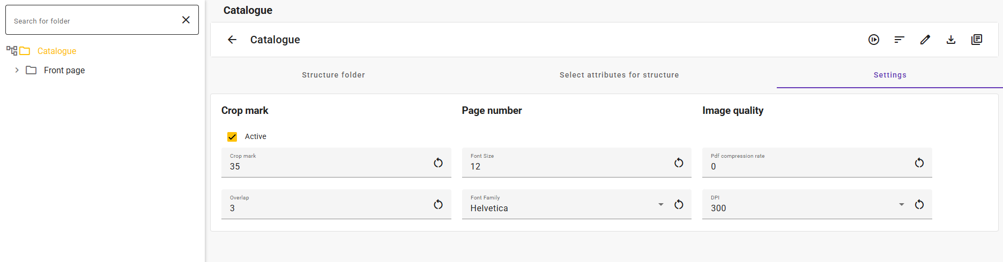
Task: Click the download icon in header
Action: pyautogui.click(x=951, y=40)
